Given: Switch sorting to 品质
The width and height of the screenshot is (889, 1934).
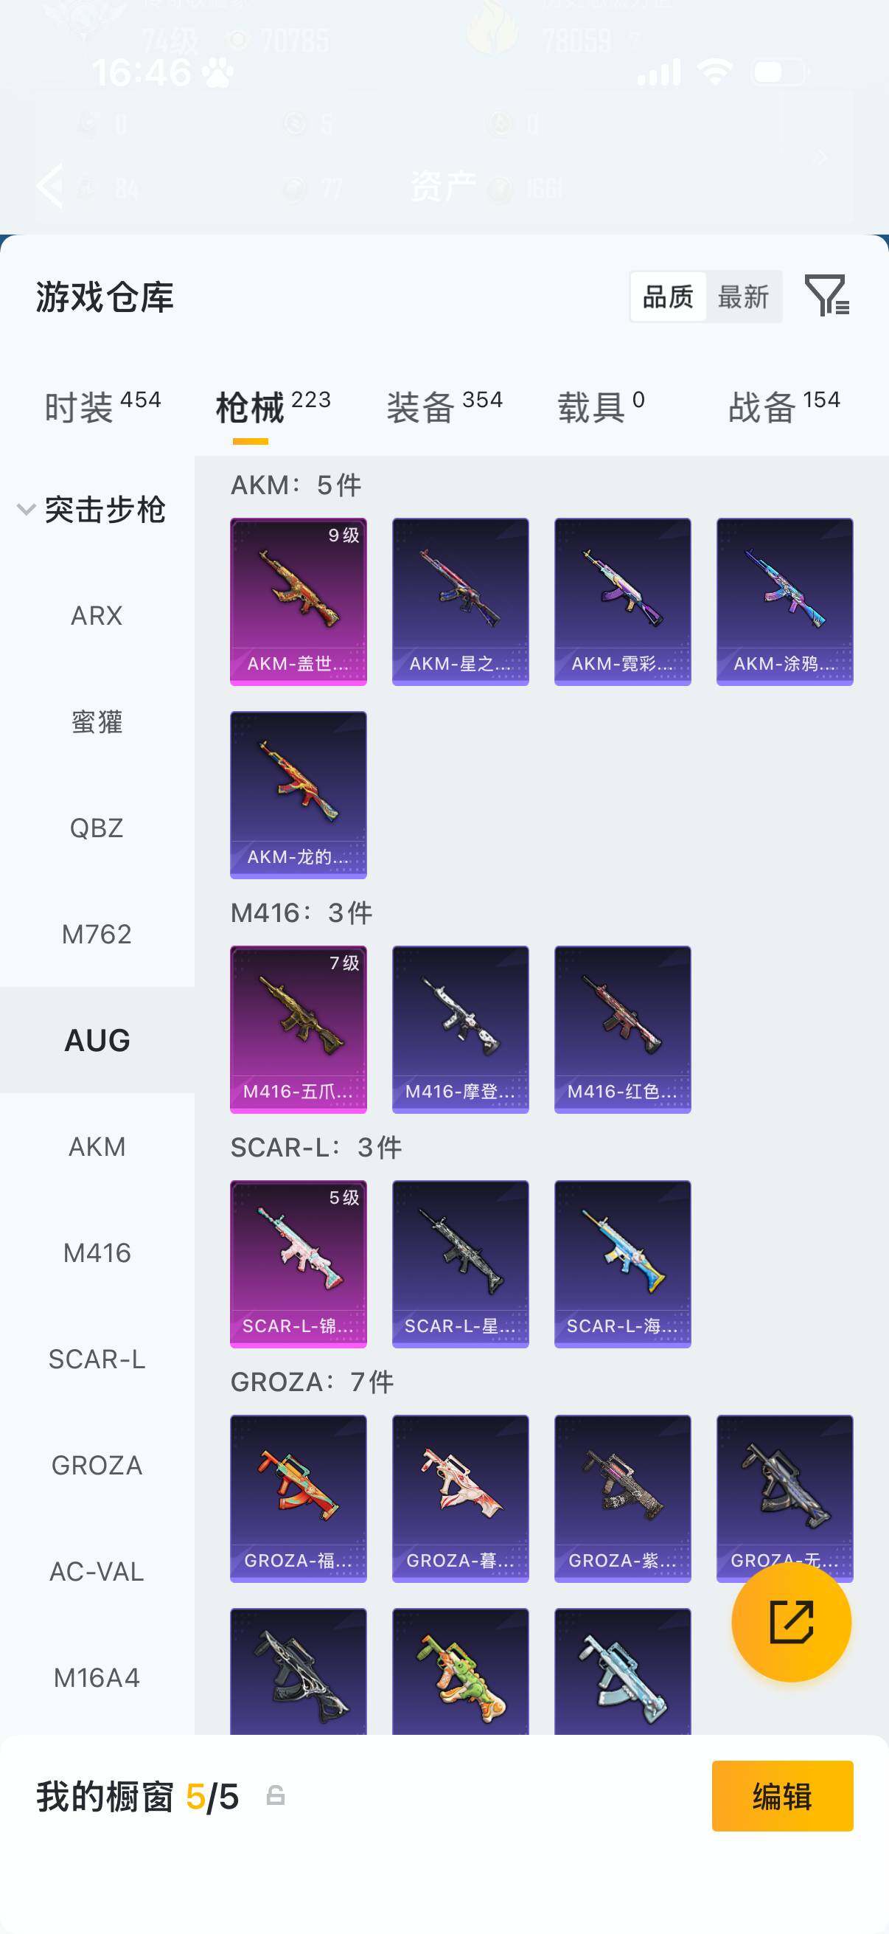Looking at the screenshot, I should (668, 297).
